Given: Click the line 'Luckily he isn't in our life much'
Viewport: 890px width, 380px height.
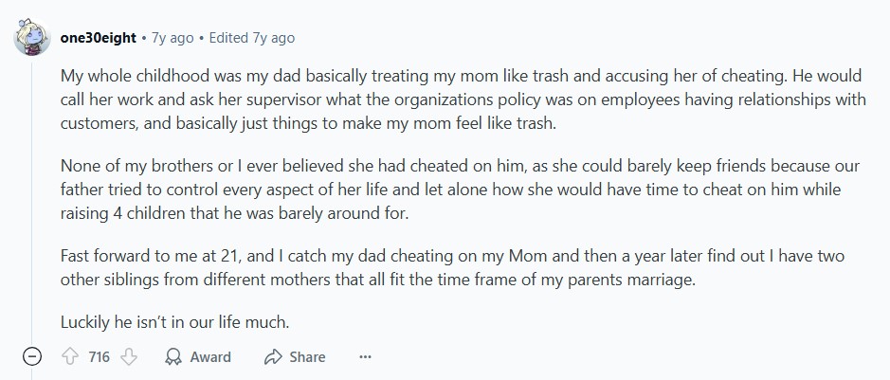Looking at the screenshot, I should click(x=173, y=322).
